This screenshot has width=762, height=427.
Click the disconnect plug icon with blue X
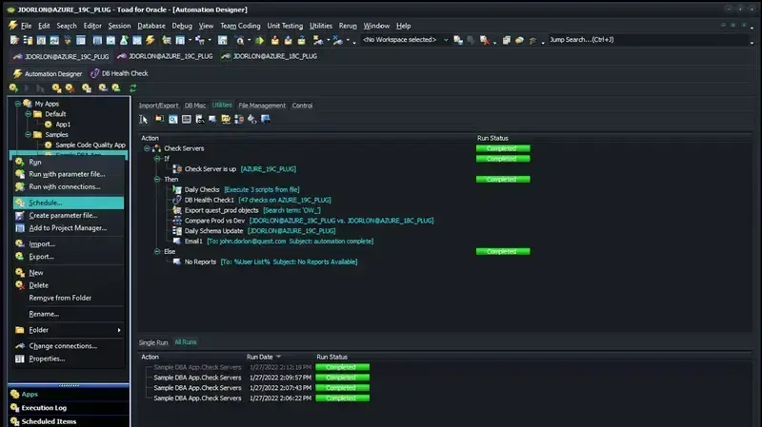pos(338,40)
